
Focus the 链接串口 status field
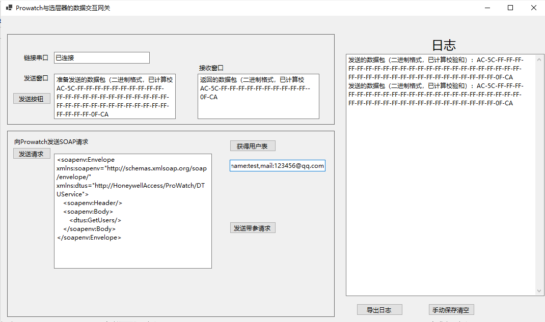[102, 57]
